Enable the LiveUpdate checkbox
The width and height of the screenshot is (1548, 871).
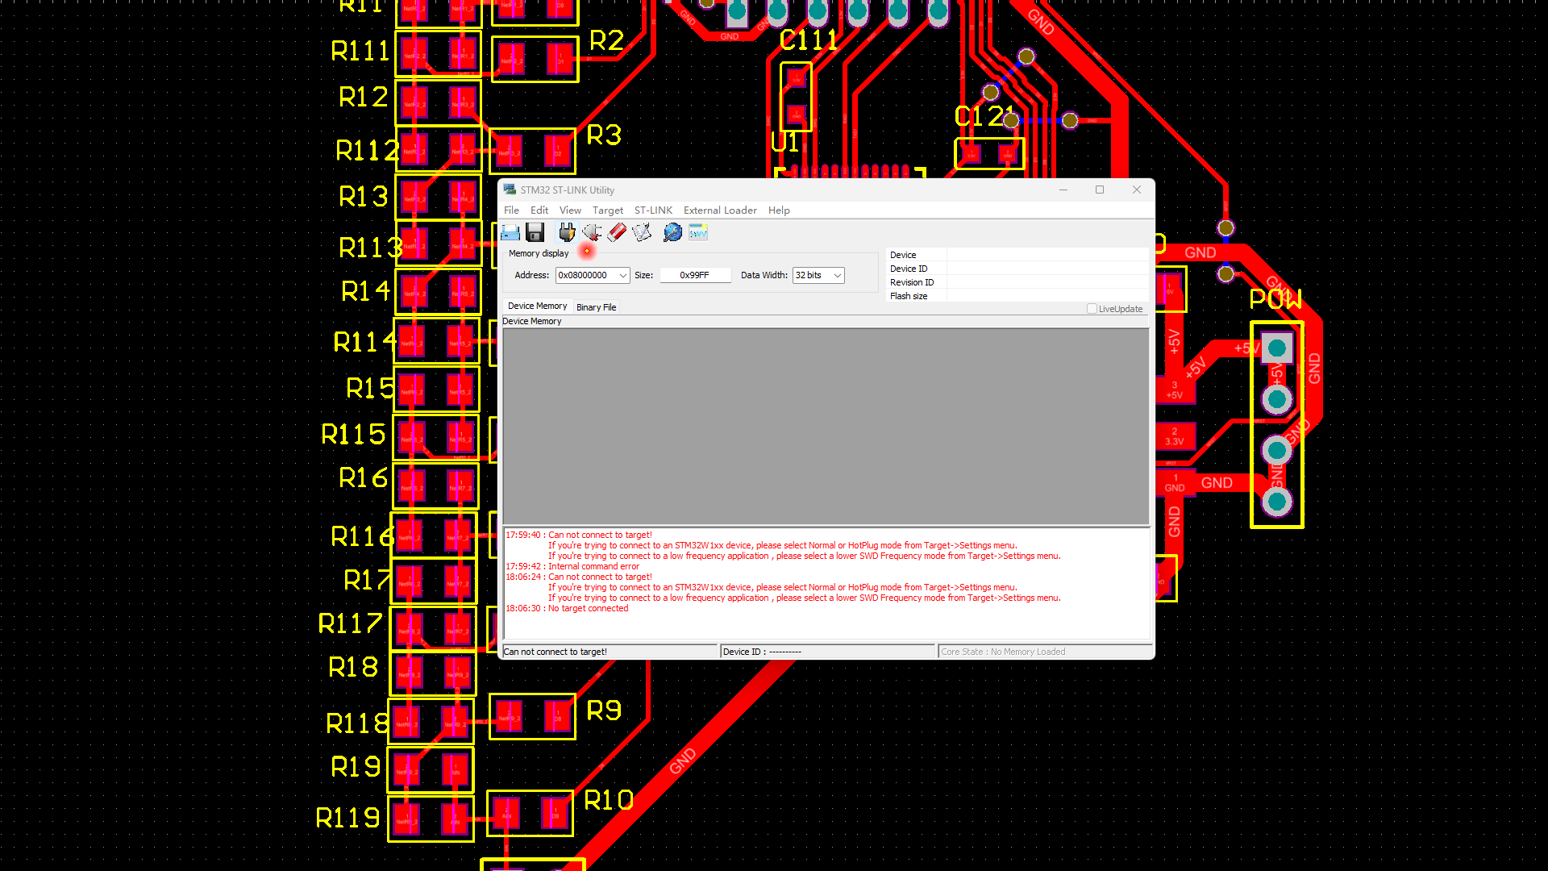point(1092,309)
